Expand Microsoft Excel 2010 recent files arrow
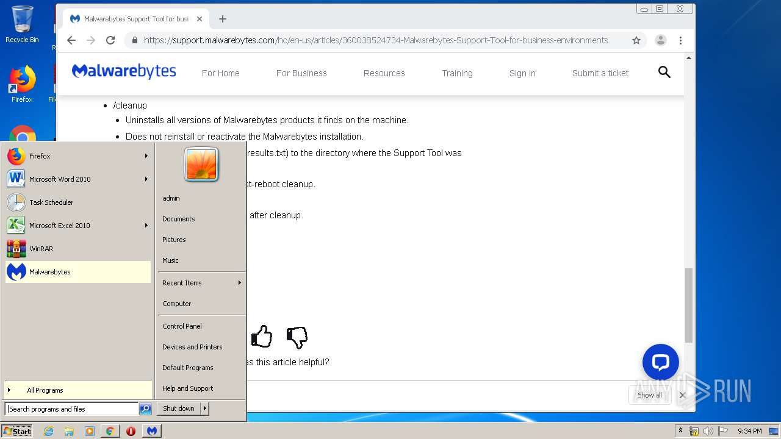Image resolution: width=781 pixels, height=439 pixels. point(146,226)
